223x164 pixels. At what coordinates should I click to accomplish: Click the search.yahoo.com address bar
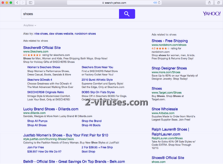click(x=114, y=3)
